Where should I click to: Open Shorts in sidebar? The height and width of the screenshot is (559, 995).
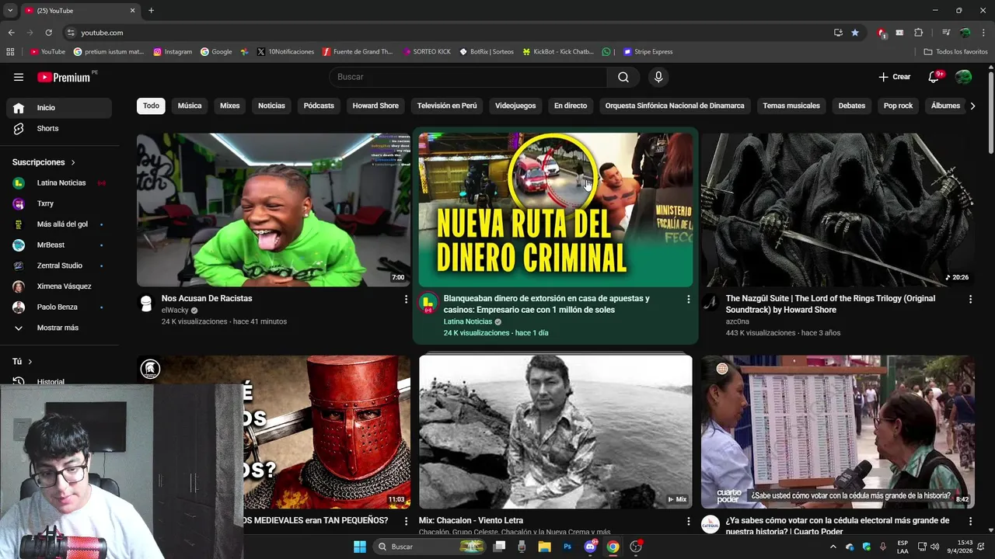[x=59, y=128]
